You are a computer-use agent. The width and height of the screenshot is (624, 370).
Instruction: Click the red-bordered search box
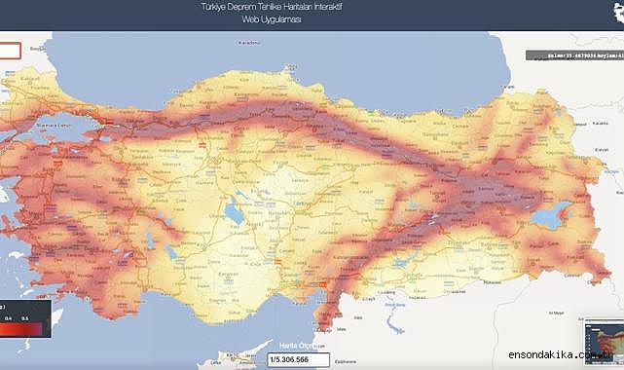pos(10,51)
